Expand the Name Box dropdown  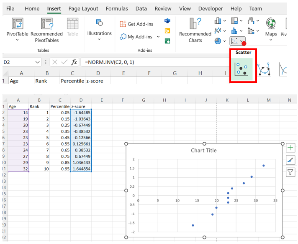[x=37, y=62]
